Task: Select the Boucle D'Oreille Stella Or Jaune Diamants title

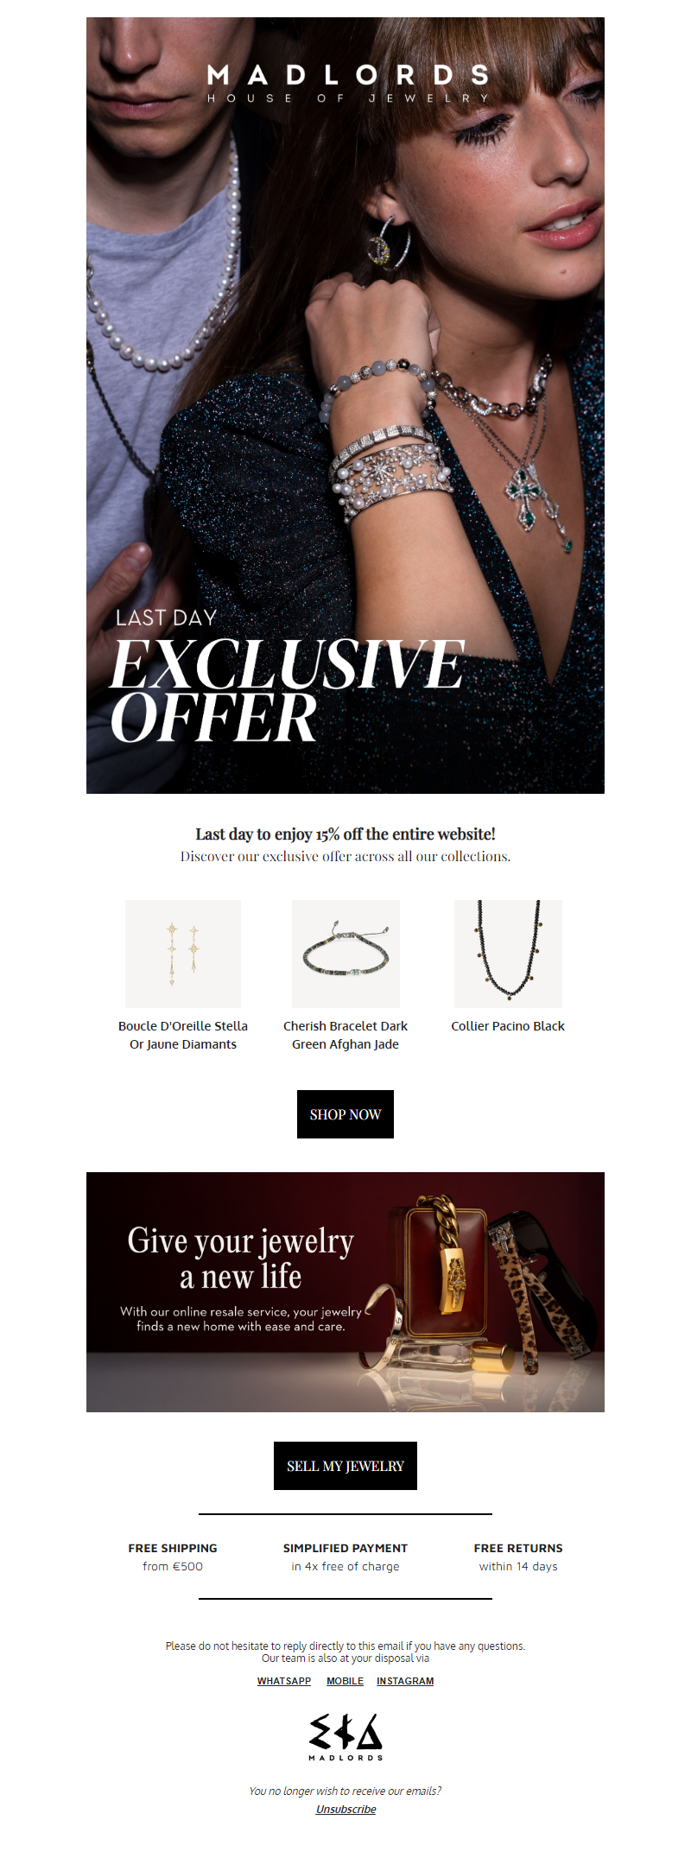Action: (x=183, y=1035)
